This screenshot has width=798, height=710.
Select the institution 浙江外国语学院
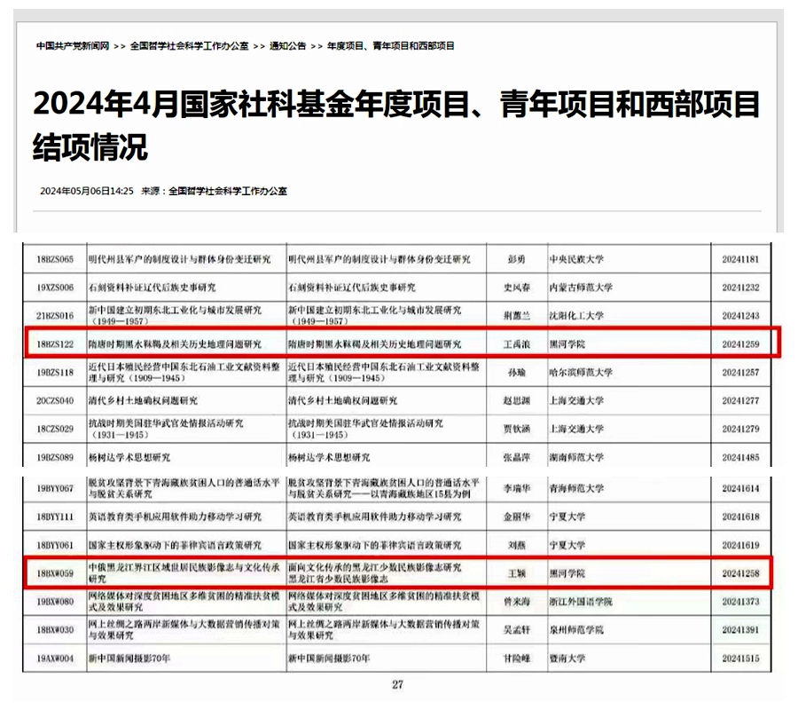click(581, 602)
